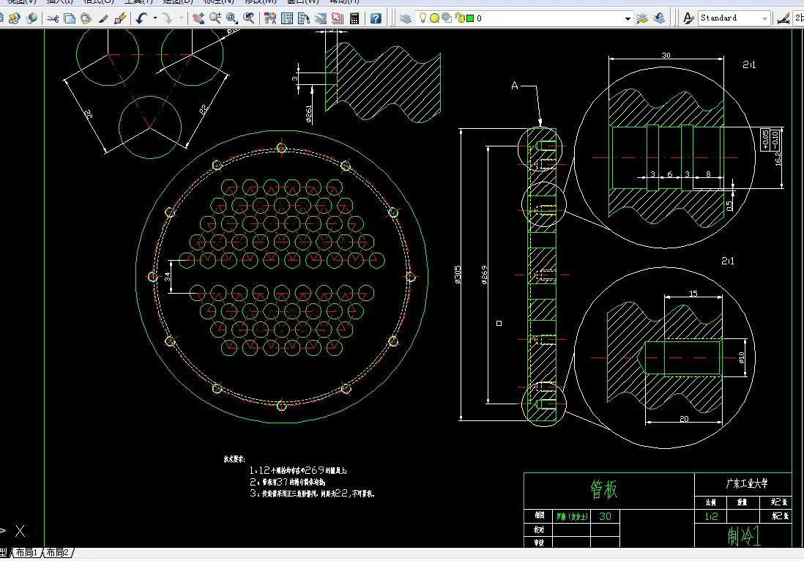This screenshot has height=561, width=804.
Task: Switch to the 布局2 layout tab
Action: (57, 552)
